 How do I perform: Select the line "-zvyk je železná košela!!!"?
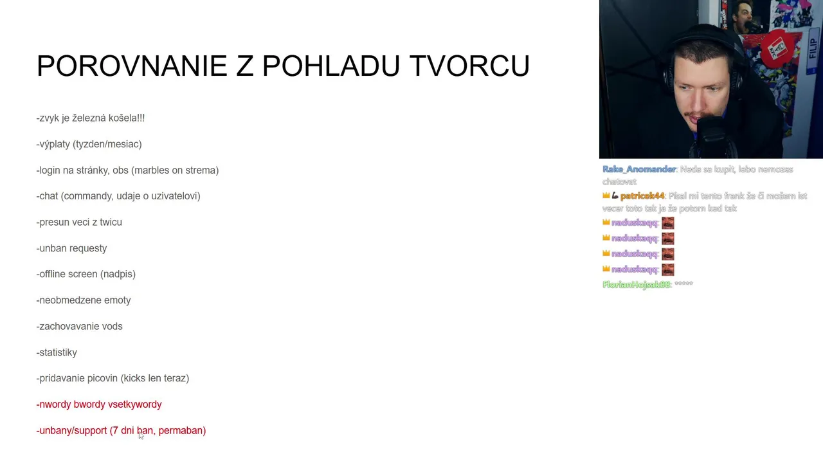coord(91,118)
